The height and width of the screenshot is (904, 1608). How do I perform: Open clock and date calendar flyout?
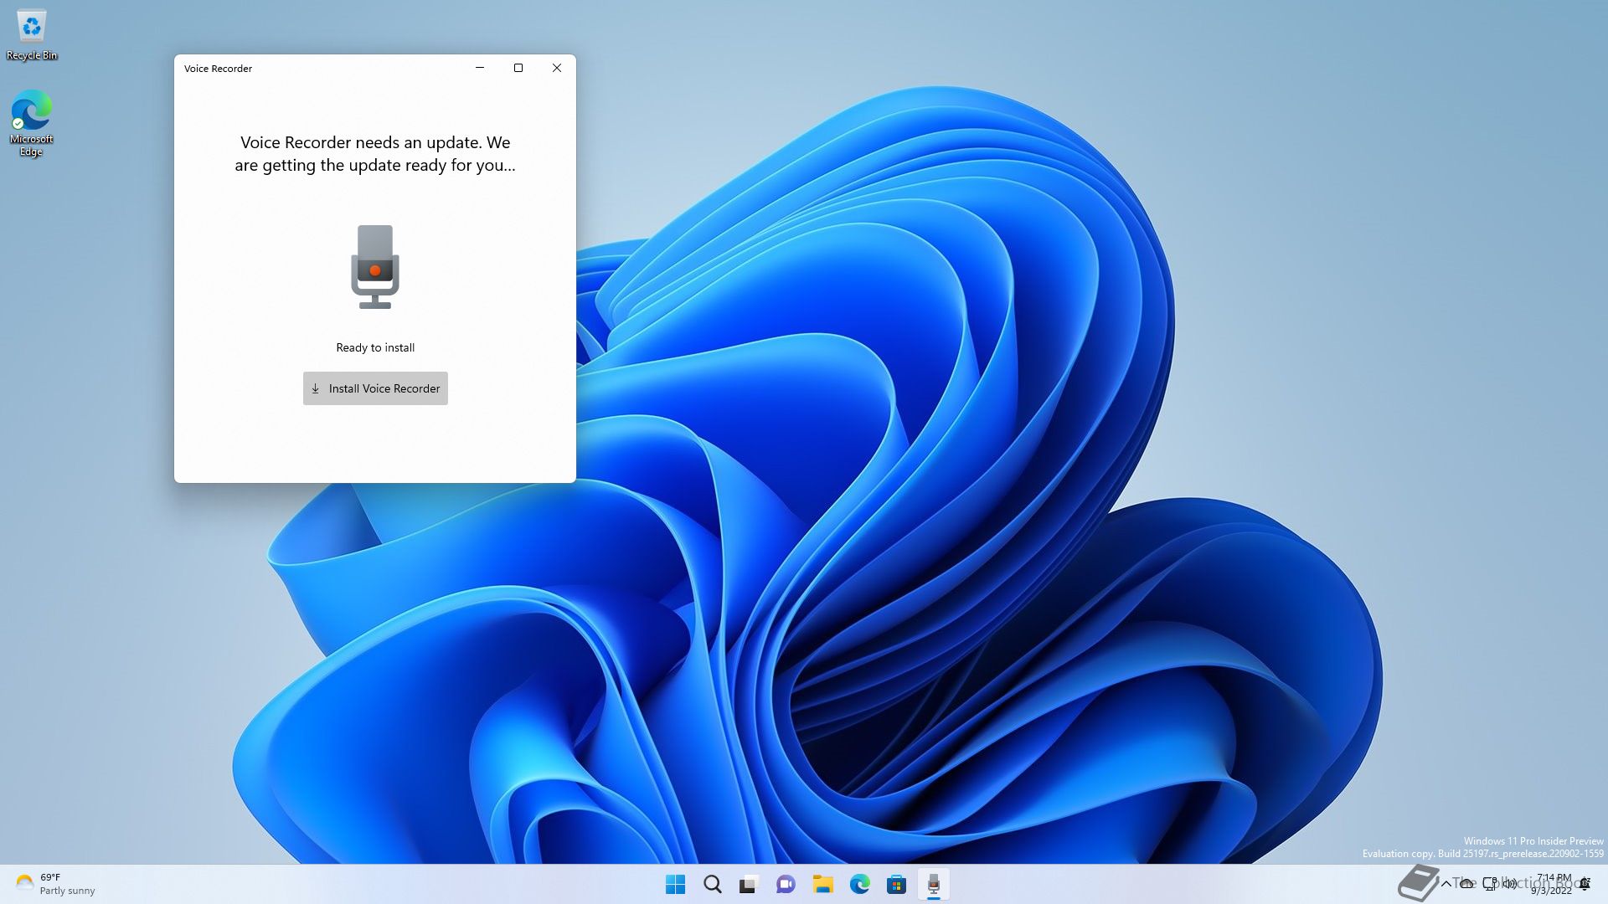pyautogui.click(x=1553, y=884)
